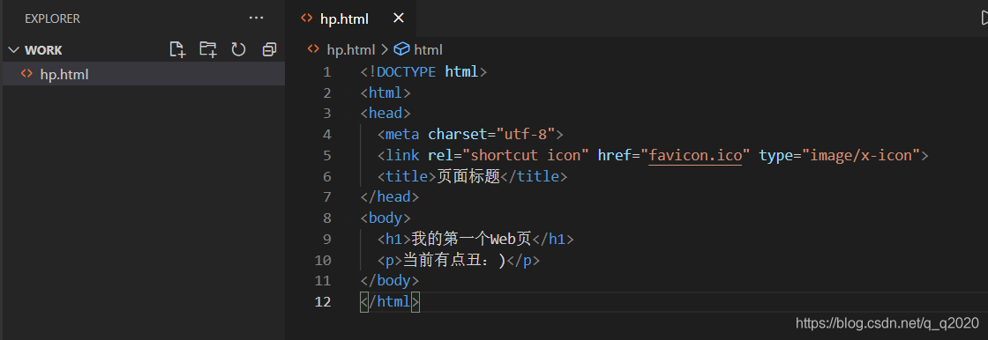988x340 pixels.
Task: Click the "utf-8" charset value
Action: pos(526,134)
